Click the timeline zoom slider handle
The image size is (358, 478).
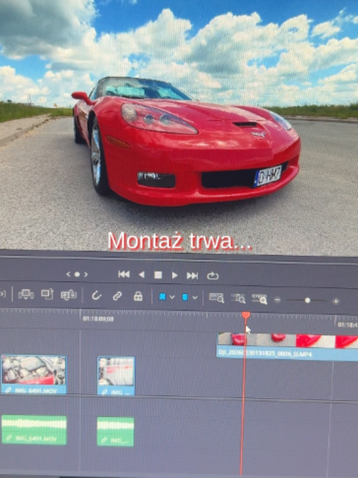tap(307, 300)
